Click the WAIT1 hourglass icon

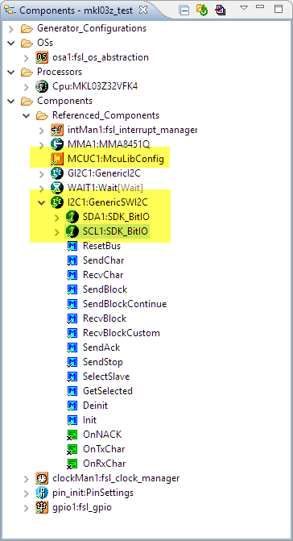(57, 188)
